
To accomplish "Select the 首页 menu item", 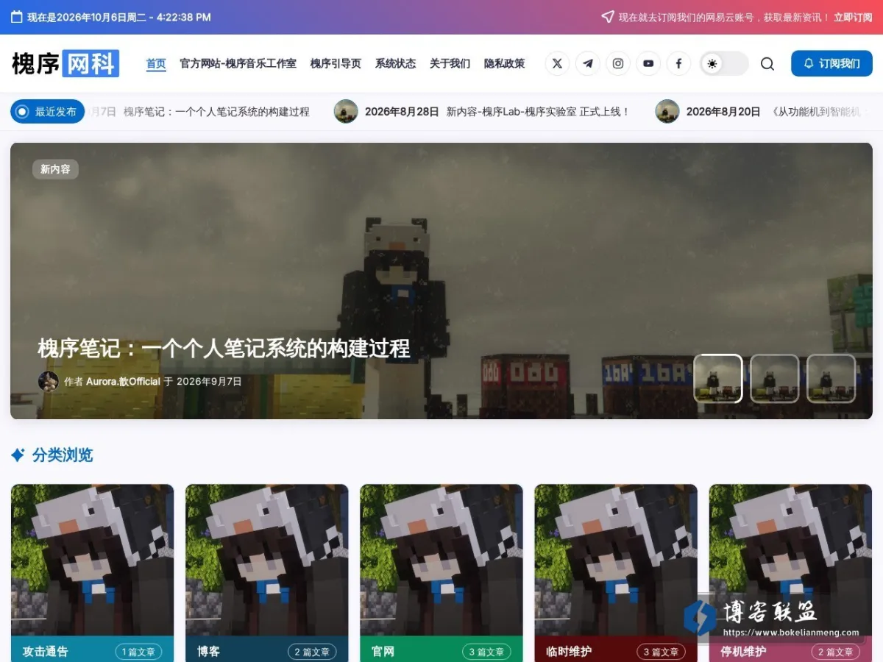I will pyautogui.click(x=156, y=63).
